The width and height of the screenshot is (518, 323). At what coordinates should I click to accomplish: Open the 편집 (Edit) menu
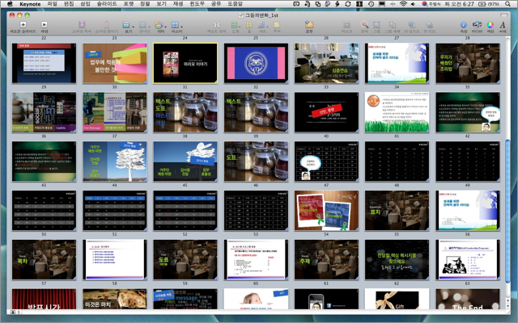[x=69, y=4]
